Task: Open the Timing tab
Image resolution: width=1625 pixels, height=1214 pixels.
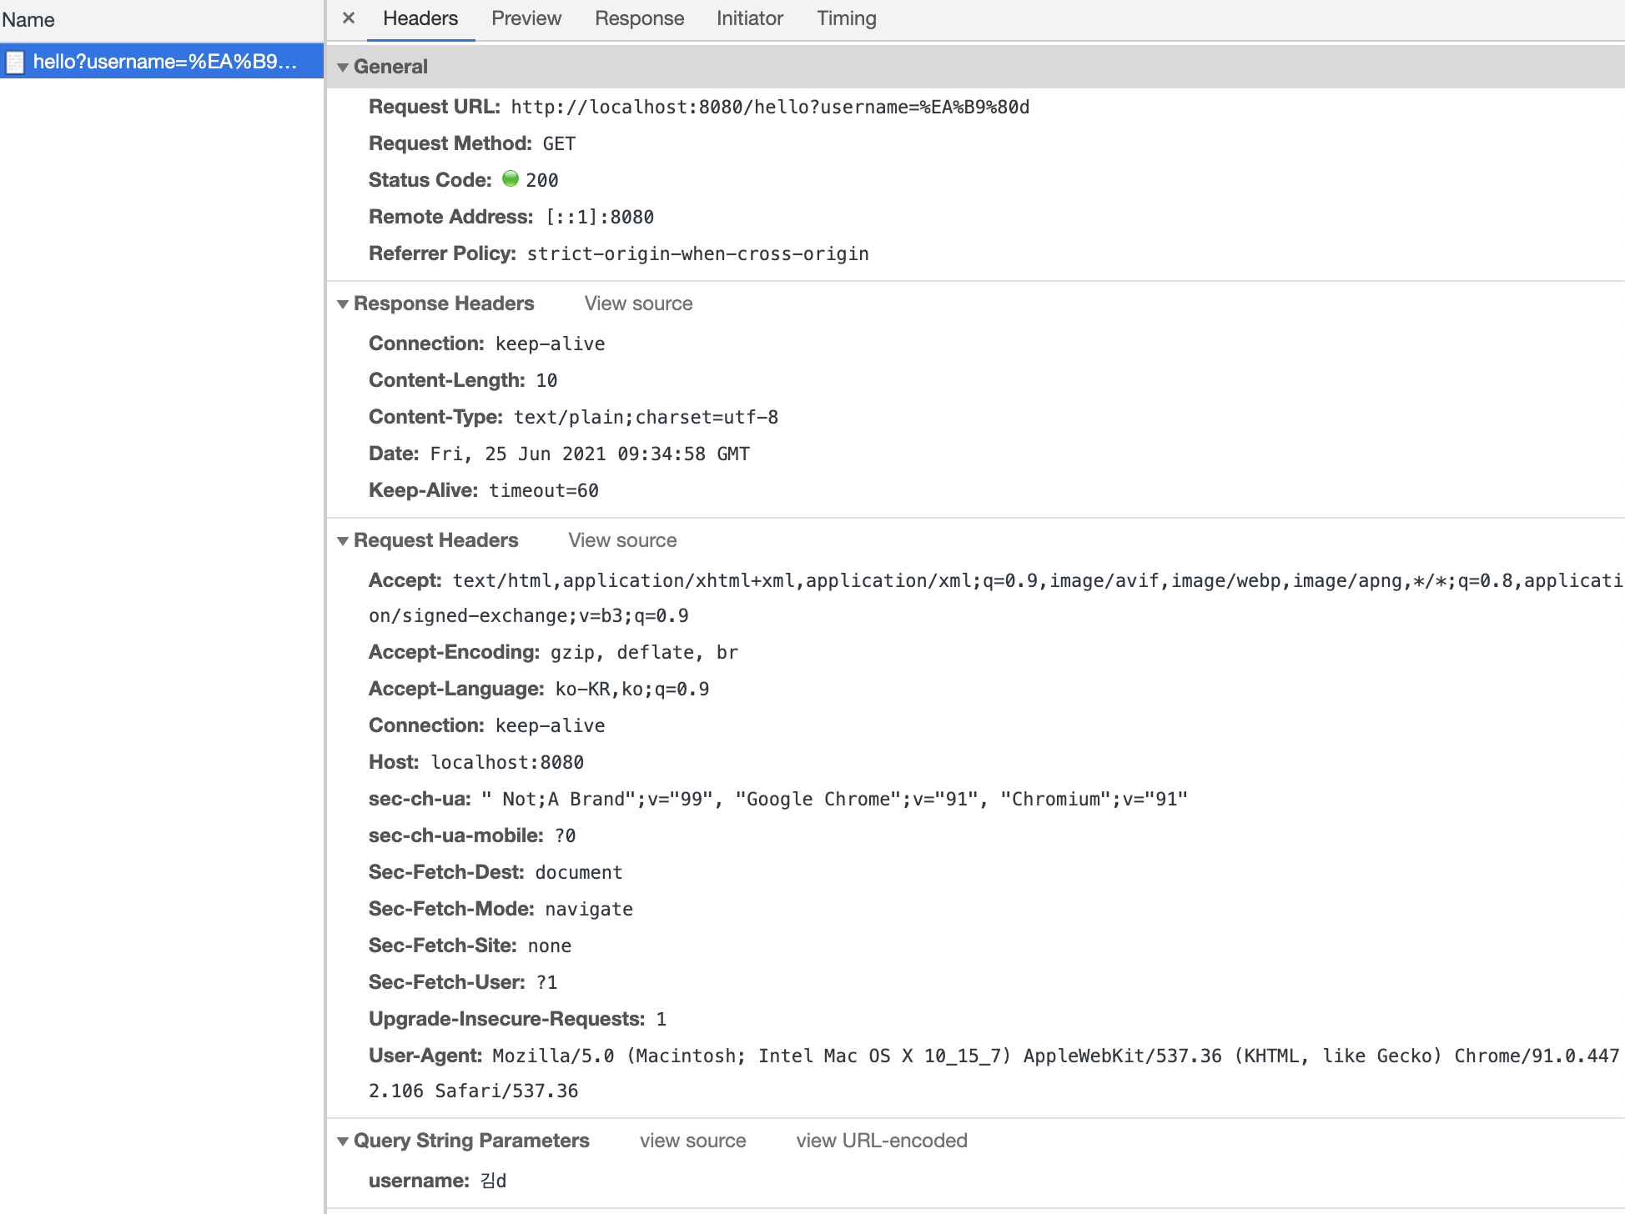Action: (846, 18)
